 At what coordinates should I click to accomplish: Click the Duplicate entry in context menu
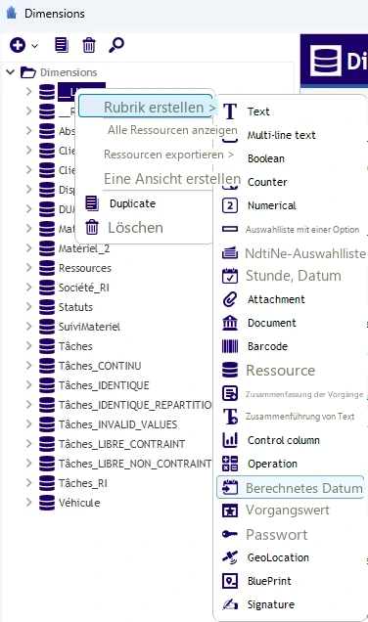(x=132, y=203)
